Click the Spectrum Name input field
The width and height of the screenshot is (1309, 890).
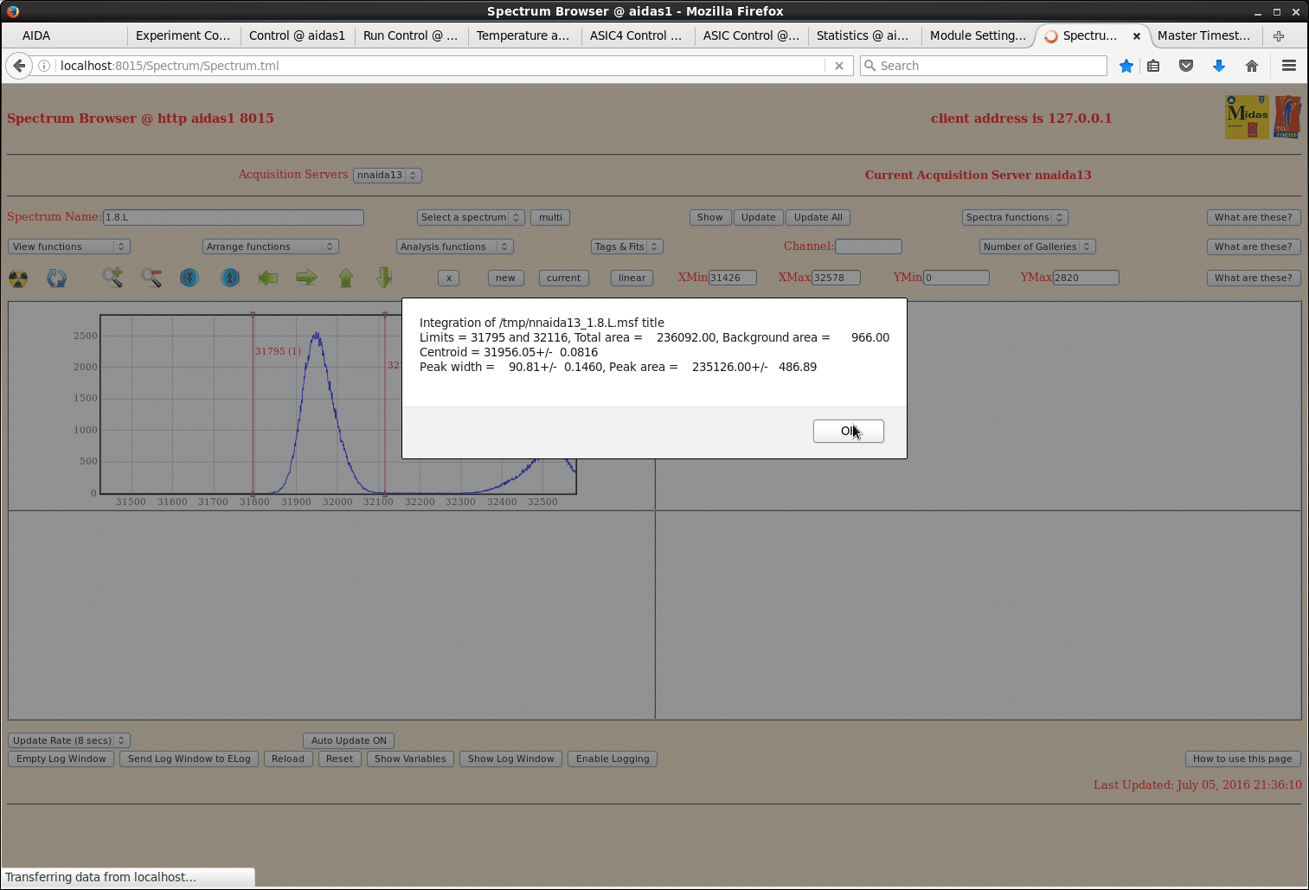click(234, 217)
